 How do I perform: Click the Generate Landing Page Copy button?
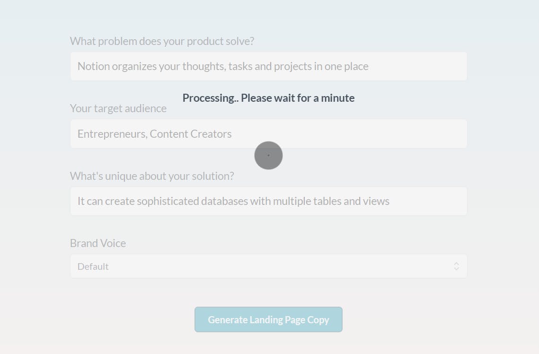tap(268, 319)
